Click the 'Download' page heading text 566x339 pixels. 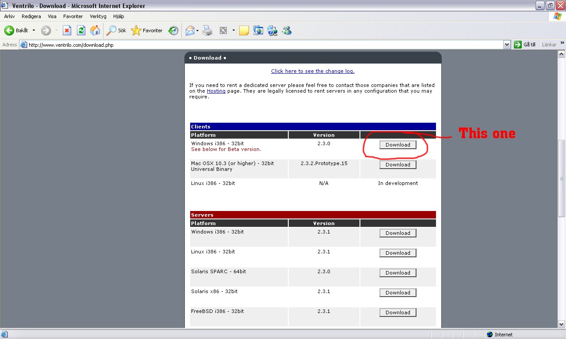coord(207,58)
